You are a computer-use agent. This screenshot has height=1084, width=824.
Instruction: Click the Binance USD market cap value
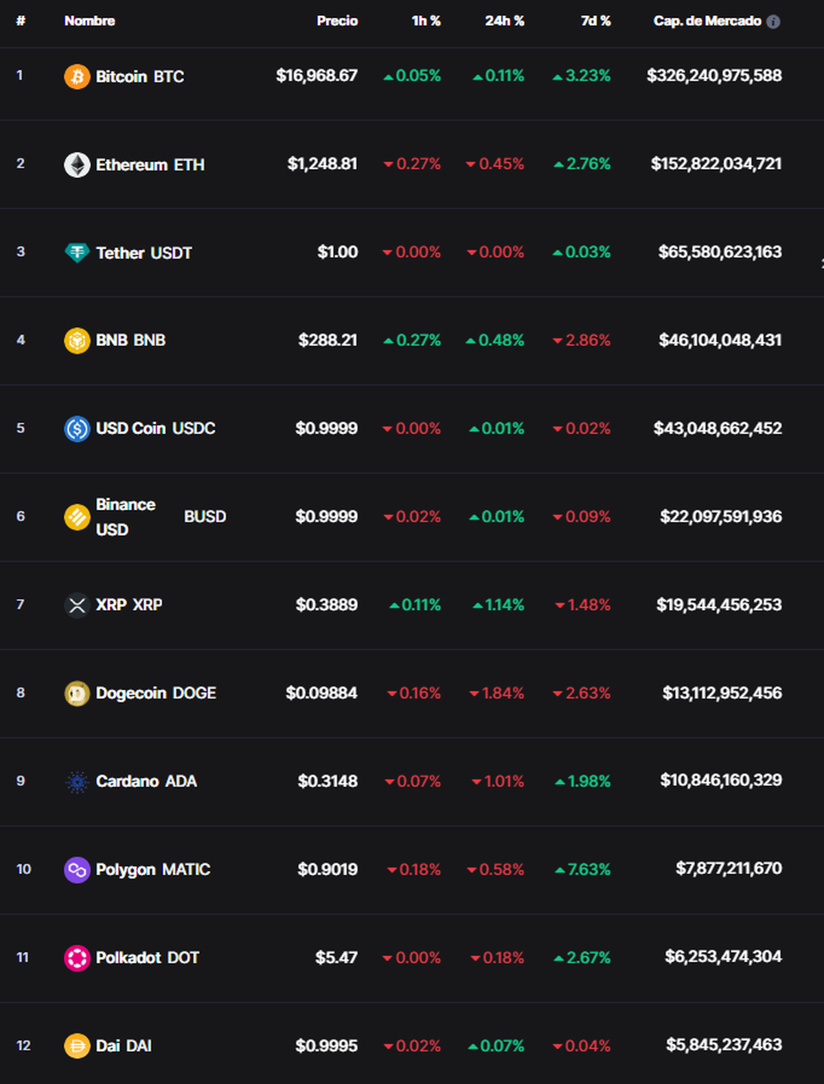coord(720,516)
